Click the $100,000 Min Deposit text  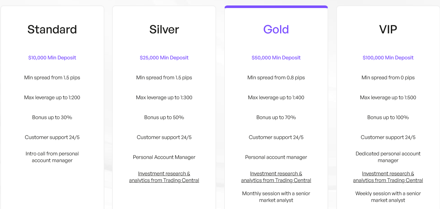(x=388, y=58)
